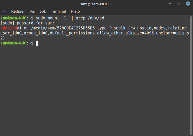Open the Fil menu
193x136 pixels.
click(x=4, y=11)
